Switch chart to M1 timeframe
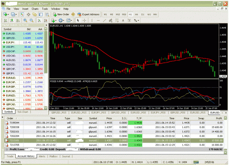This screenshot has height=165, width=229. [x=105, y=14]
